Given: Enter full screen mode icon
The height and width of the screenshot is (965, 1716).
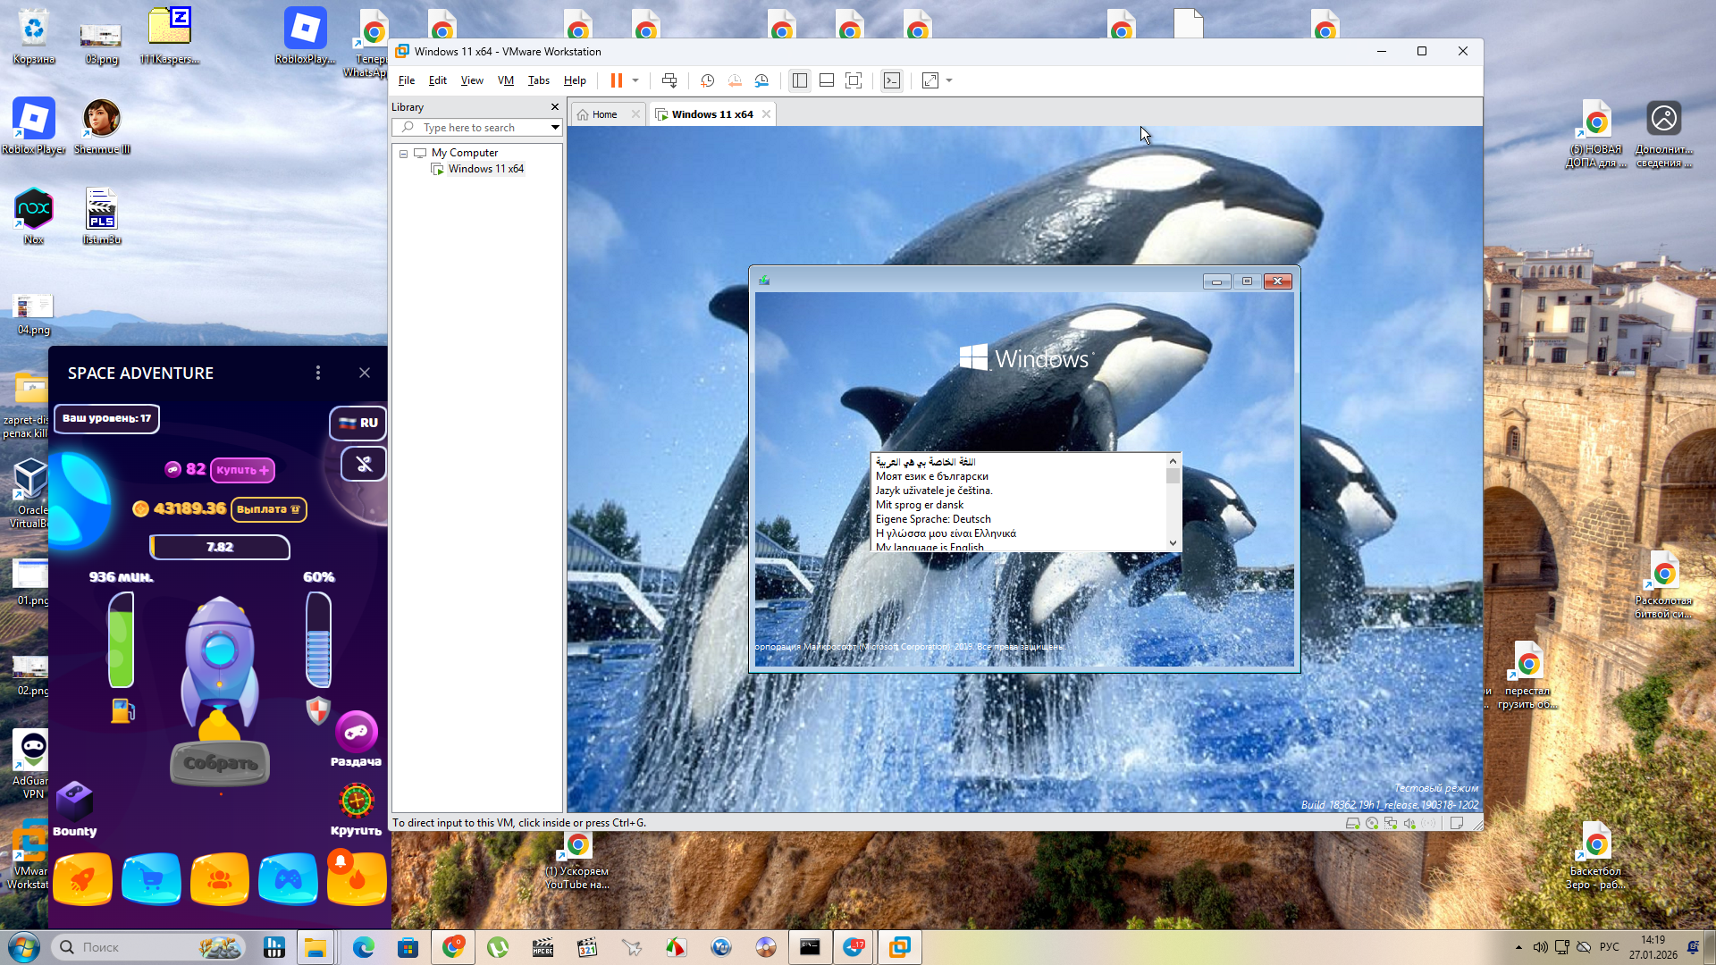Looking at the screenshot, I should (x=854, y=80).
